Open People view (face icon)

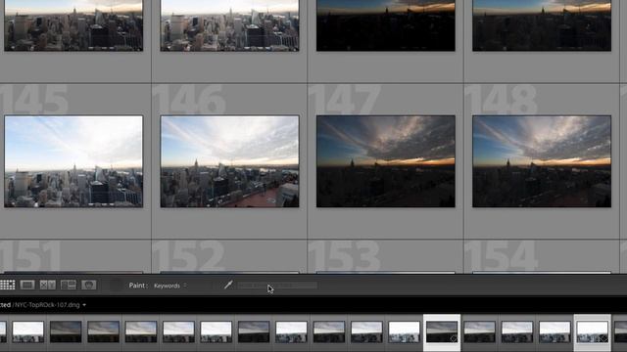tap(89, 285)
